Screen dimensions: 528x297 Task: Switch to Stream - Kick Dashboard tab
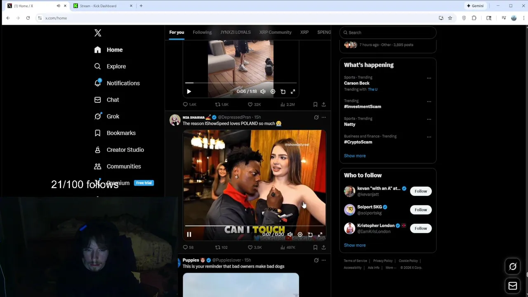103,6
